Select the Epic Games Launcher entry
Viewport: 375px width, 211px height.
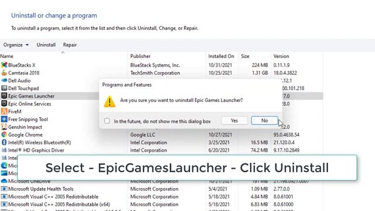[31, 96]
